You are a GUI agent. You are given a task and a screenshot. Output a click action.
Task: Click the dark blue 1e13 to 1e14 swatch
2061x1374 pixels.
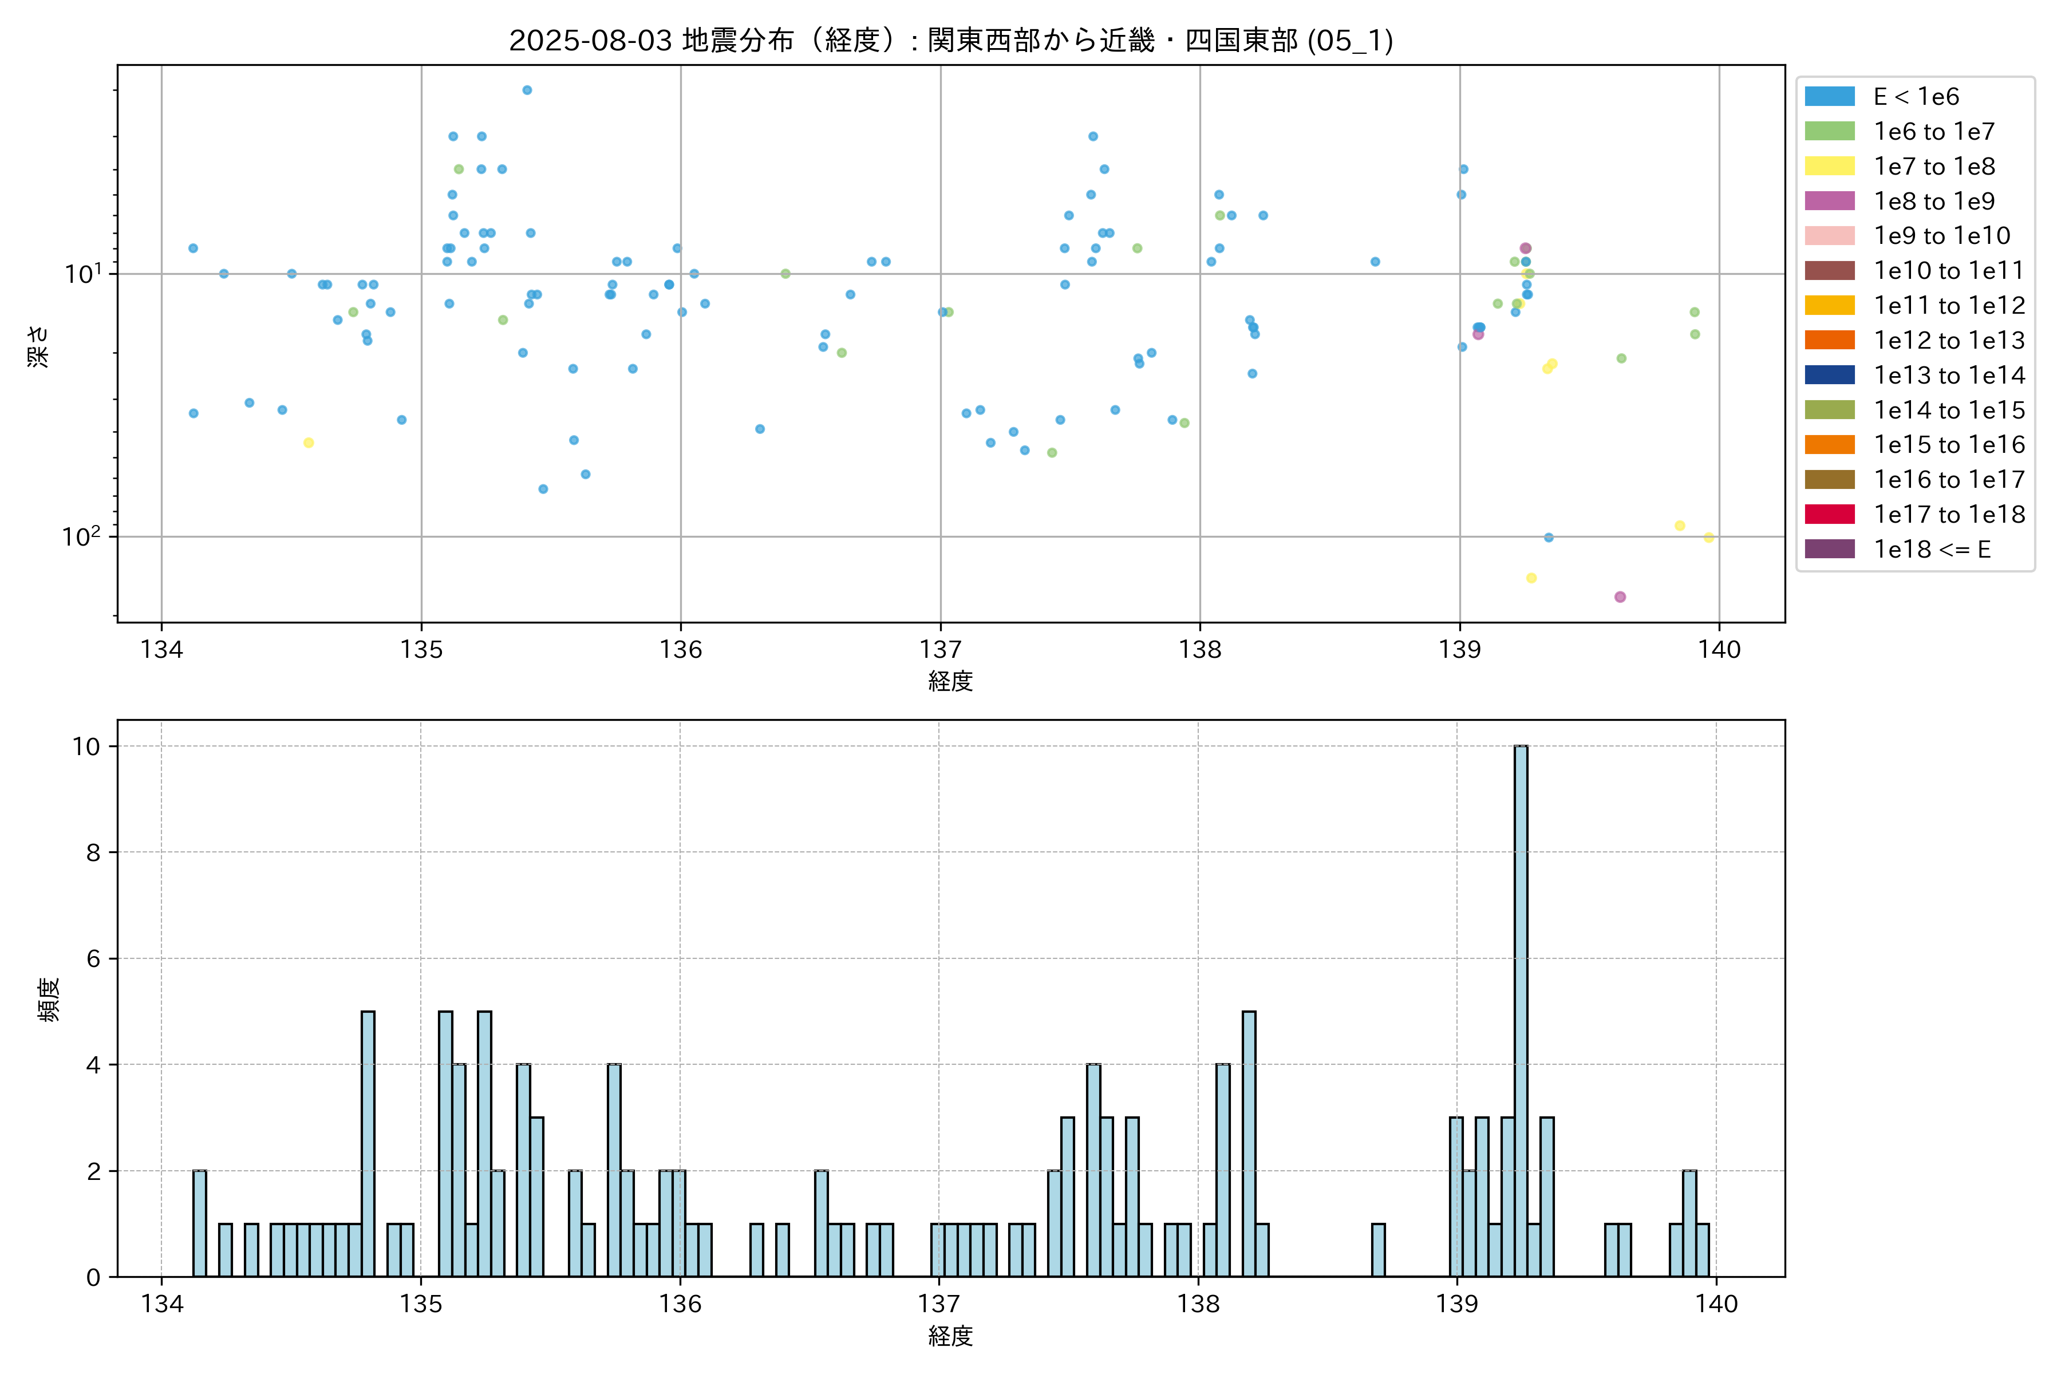[x=1829, y=375]
